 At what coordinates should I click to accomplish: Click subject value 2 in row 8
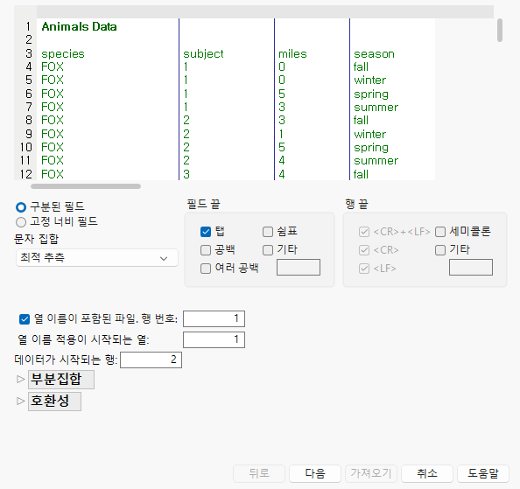click(186, 120)
